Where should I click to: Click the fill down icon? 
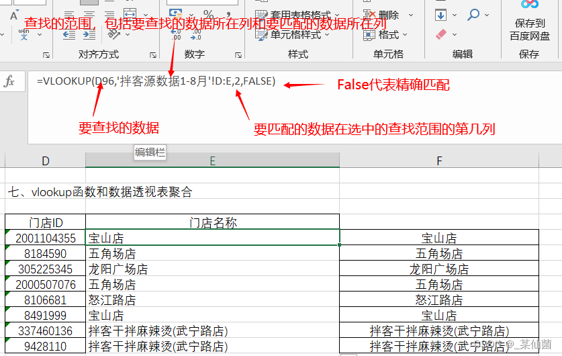(x=440, y=15)
